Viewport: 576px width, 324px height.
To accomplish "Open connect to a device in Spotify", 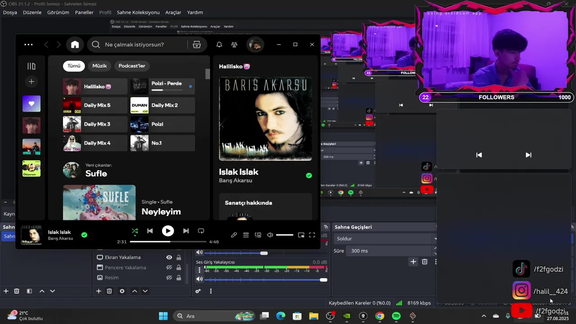I will [x=258, y=235].
